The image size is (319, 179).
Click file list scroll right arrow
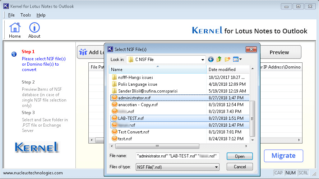[x=246, y=146]
